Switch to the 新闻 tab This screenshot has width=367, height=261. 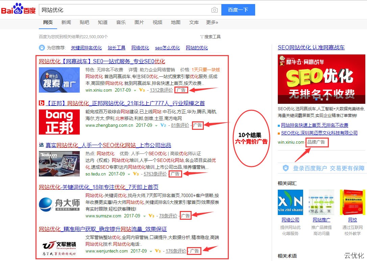pos(66,22)
